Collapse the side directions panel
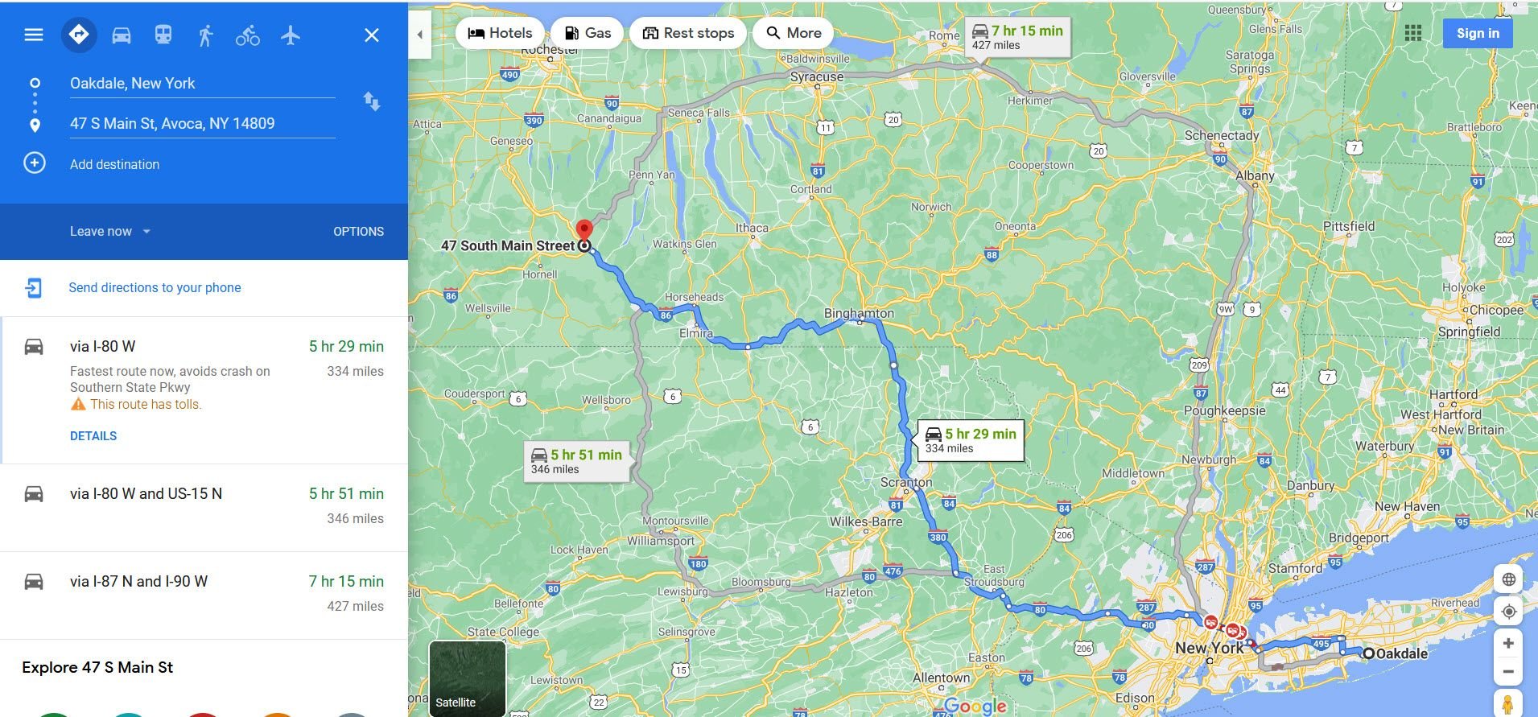 point(419,35)
